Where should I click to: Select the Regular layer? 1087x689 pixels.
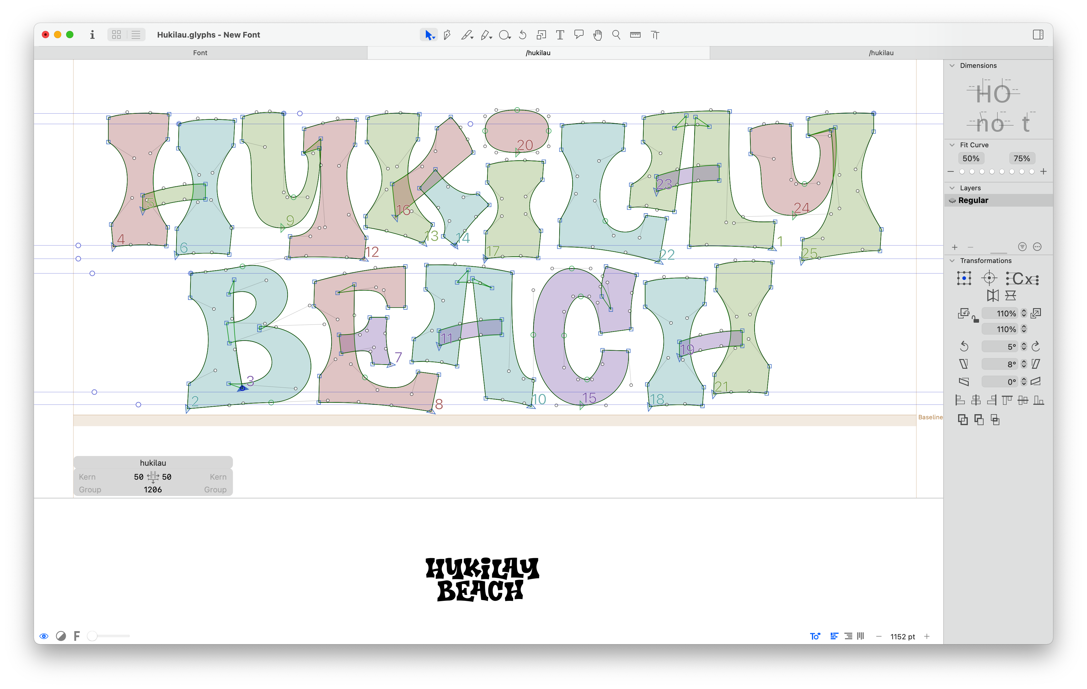[973, 200]
